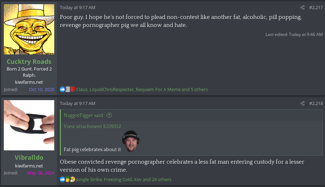Viewport: 325px width, 187px height.
Task: Open Vibralldo avatar image
Action: pos(29,125)
